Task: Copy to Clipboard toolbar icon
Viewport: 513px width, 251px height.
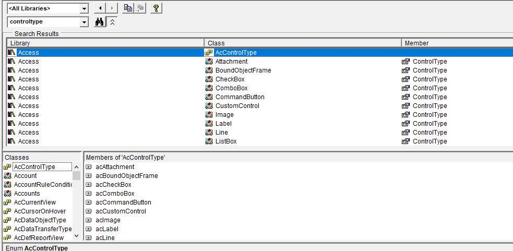Action: [128, 8]
